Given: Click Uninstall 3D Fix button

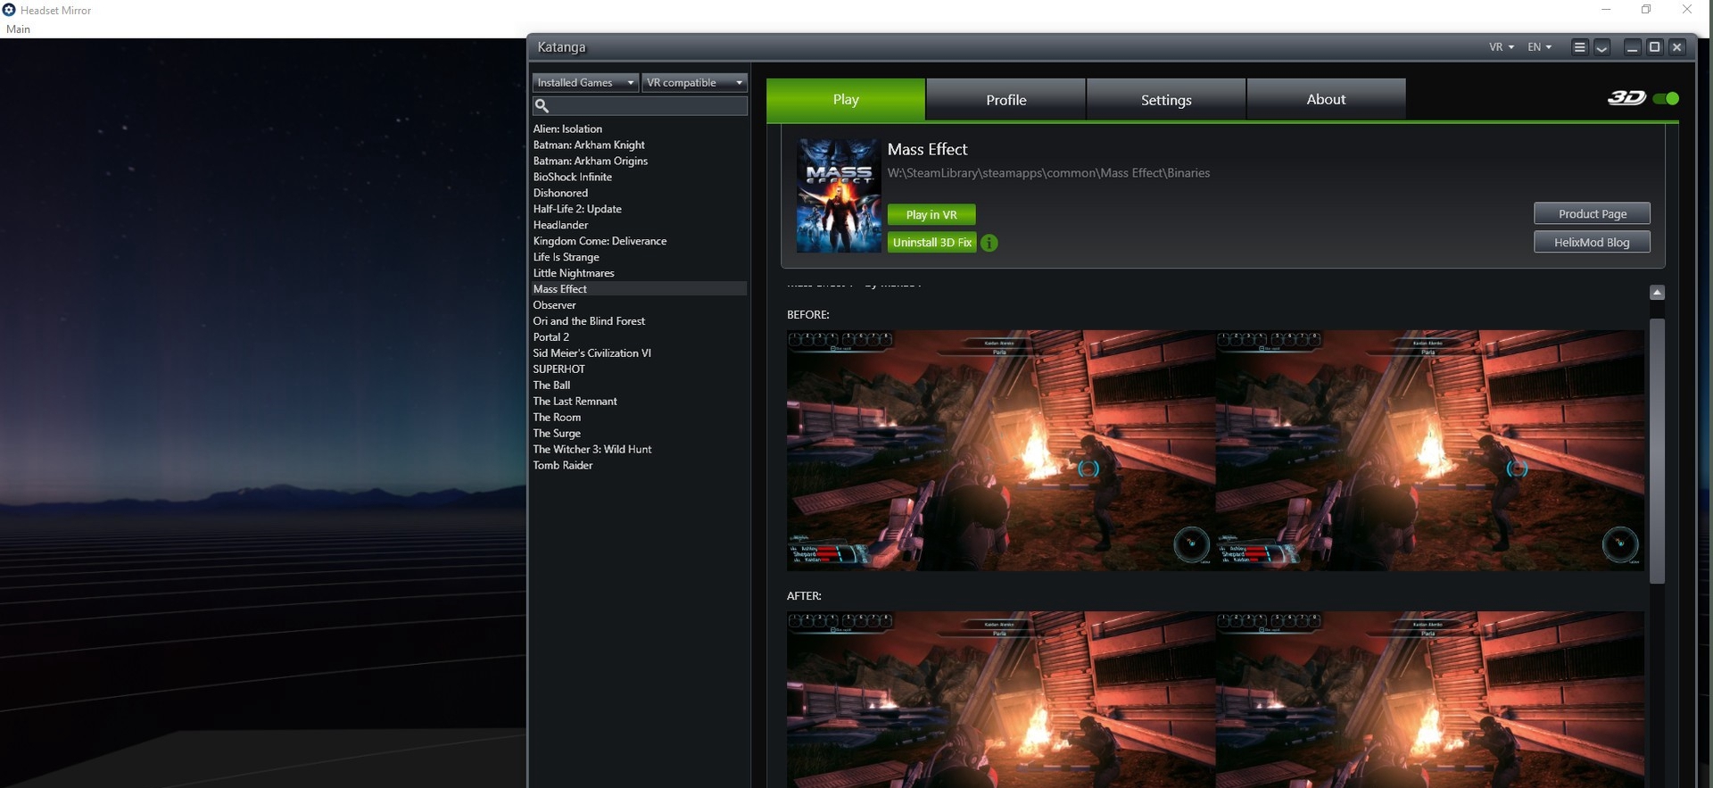Looking at the screenshot, I should pos(932,243).
